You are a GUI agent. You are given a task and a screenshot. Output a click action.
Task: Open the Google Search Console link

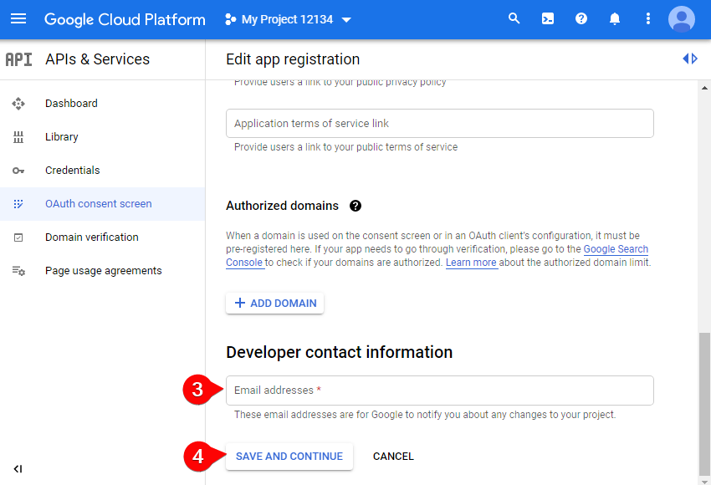pos(616,249)
